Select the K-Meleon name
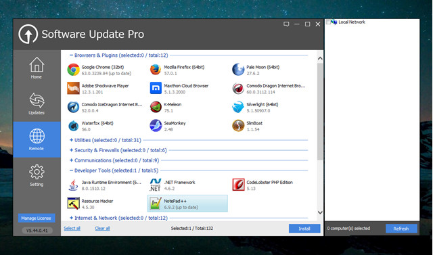 173,105
